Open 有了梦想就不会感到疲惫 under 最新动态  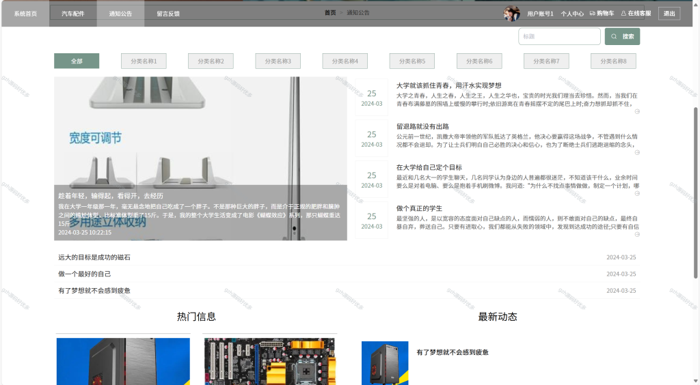pyautogui.click(x=453, y=352)
